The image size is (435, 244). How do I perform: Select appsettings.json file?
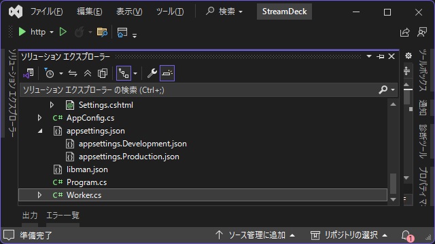[95, 131]
